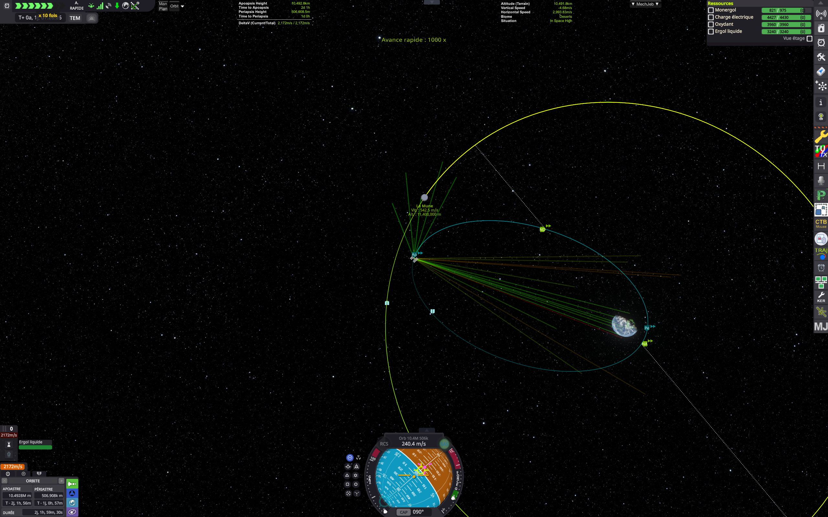Screen dimensions: 828x517
Task: Check the Charge électrique checkbox
Action: (711, 17)
